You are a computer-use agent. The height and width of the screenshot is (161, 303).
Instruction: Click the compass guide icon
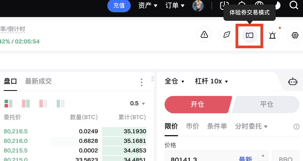[x=227, y=35]
